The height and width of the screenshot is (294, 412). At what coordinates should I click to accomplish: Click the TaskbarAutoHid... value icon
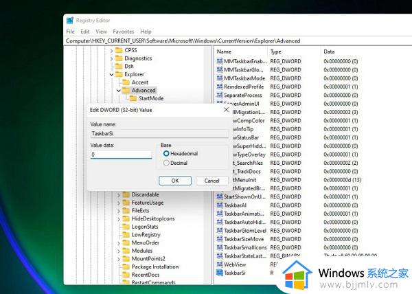tap(220, 222)
